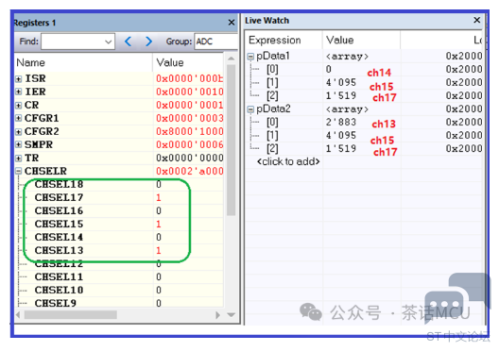Select pData2 element [0]
This screenshot has height=351, width=499.
point(365,123)
